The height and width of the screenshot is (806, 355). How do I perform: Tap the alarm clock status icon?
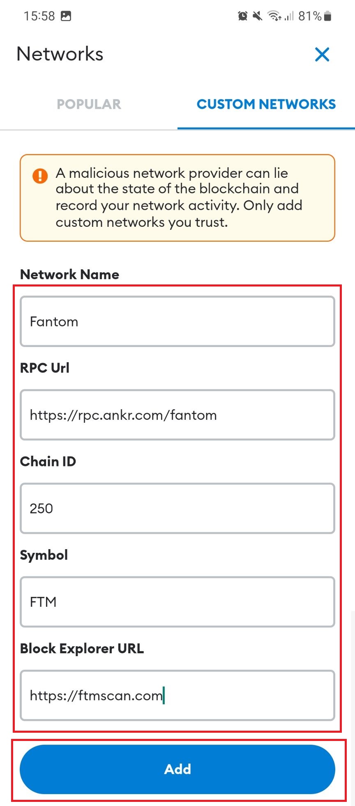pyautogui.click(x=243, y=16)
